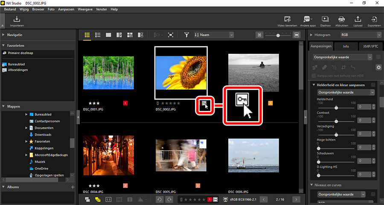The image size is (384, 205).
Task: Click the Upload icon
Action: (358, 19)
